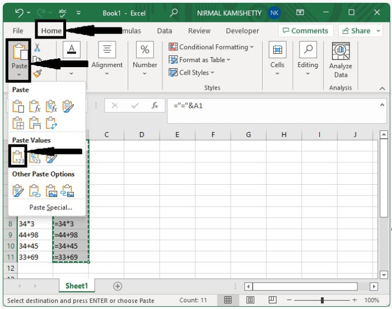The width and height of the screenshot is (392, 309).
Task: Click the Format Painter brush icon
Action: [x=38, y=73]
